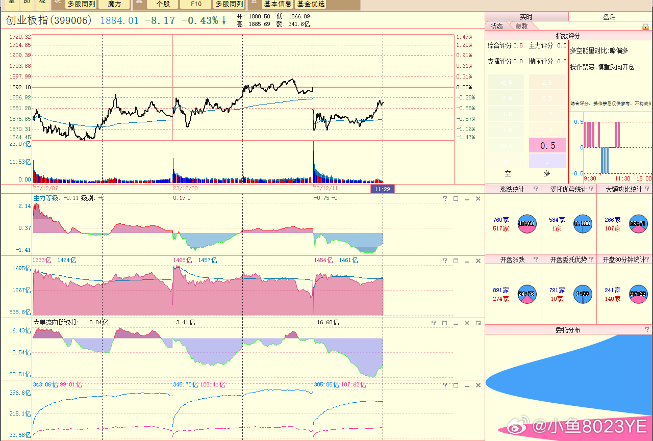Screen dimensions: 653x441
Task: Click the 创业板指(399006) index title
Action: [x=49, y=20]
